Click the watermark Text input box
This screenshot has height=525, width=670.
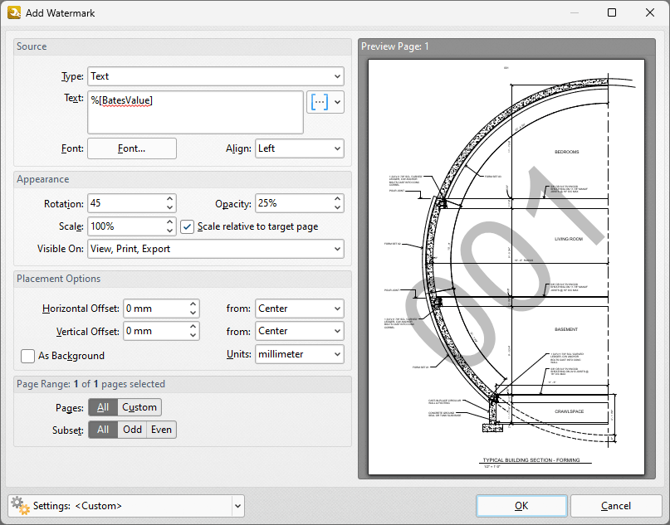[x=196, y=112]
